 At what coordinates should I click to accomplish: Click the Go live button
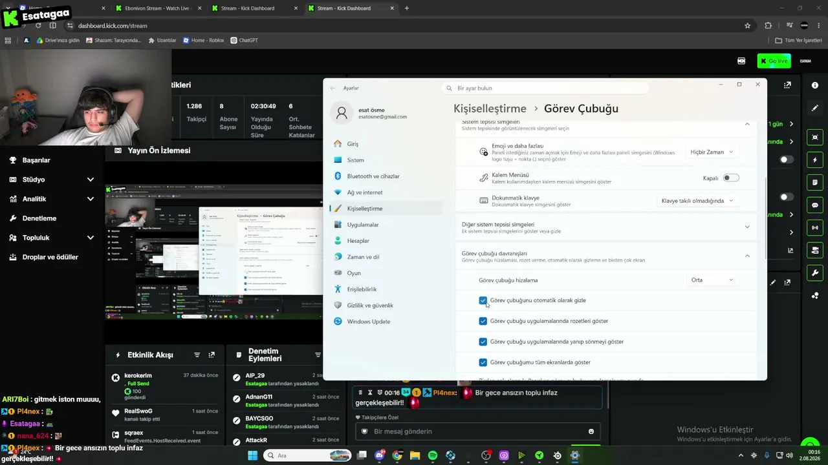click(774, 61)
